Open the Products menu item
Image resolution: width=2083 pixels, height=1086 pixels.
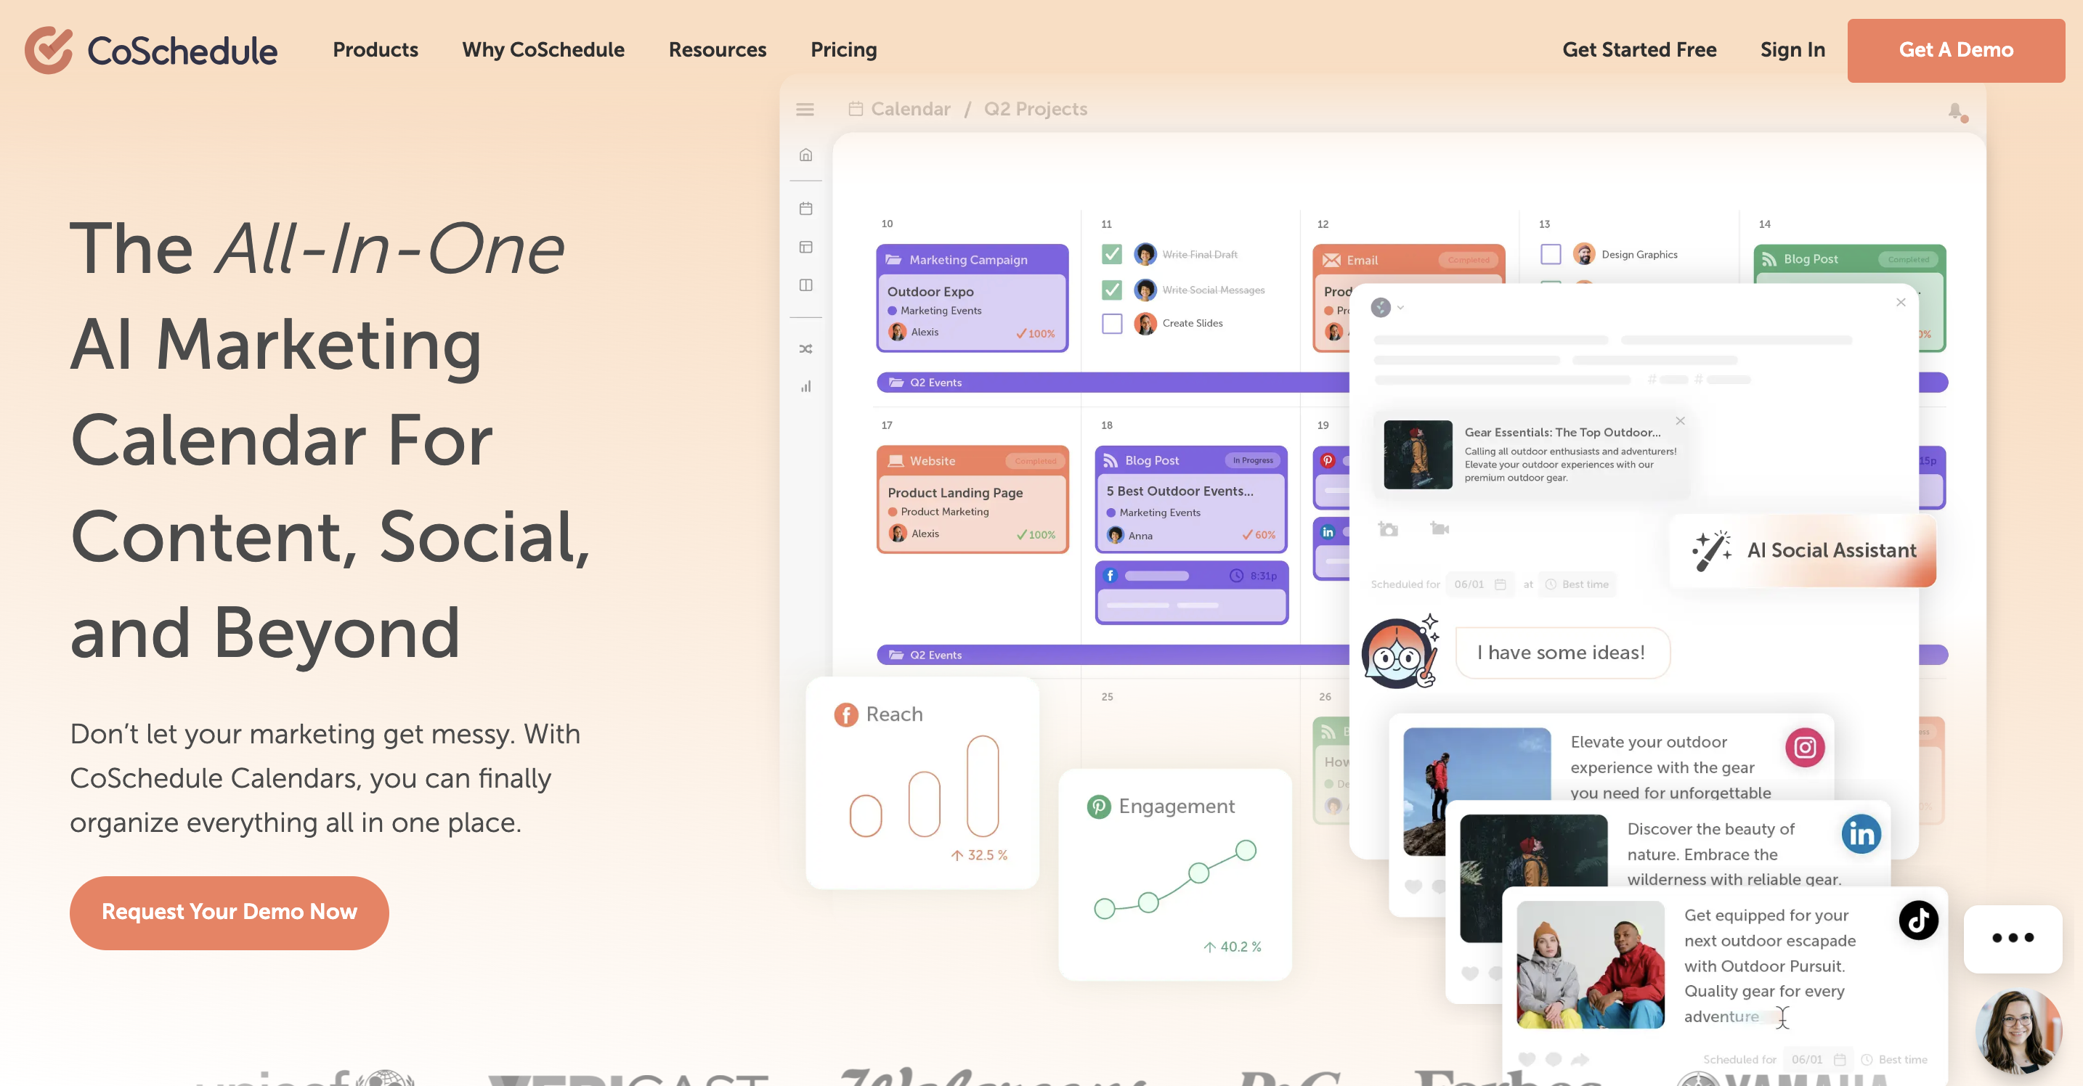pos(375,49)
